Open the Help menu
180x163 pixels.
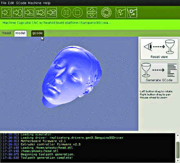pos(47,3)
